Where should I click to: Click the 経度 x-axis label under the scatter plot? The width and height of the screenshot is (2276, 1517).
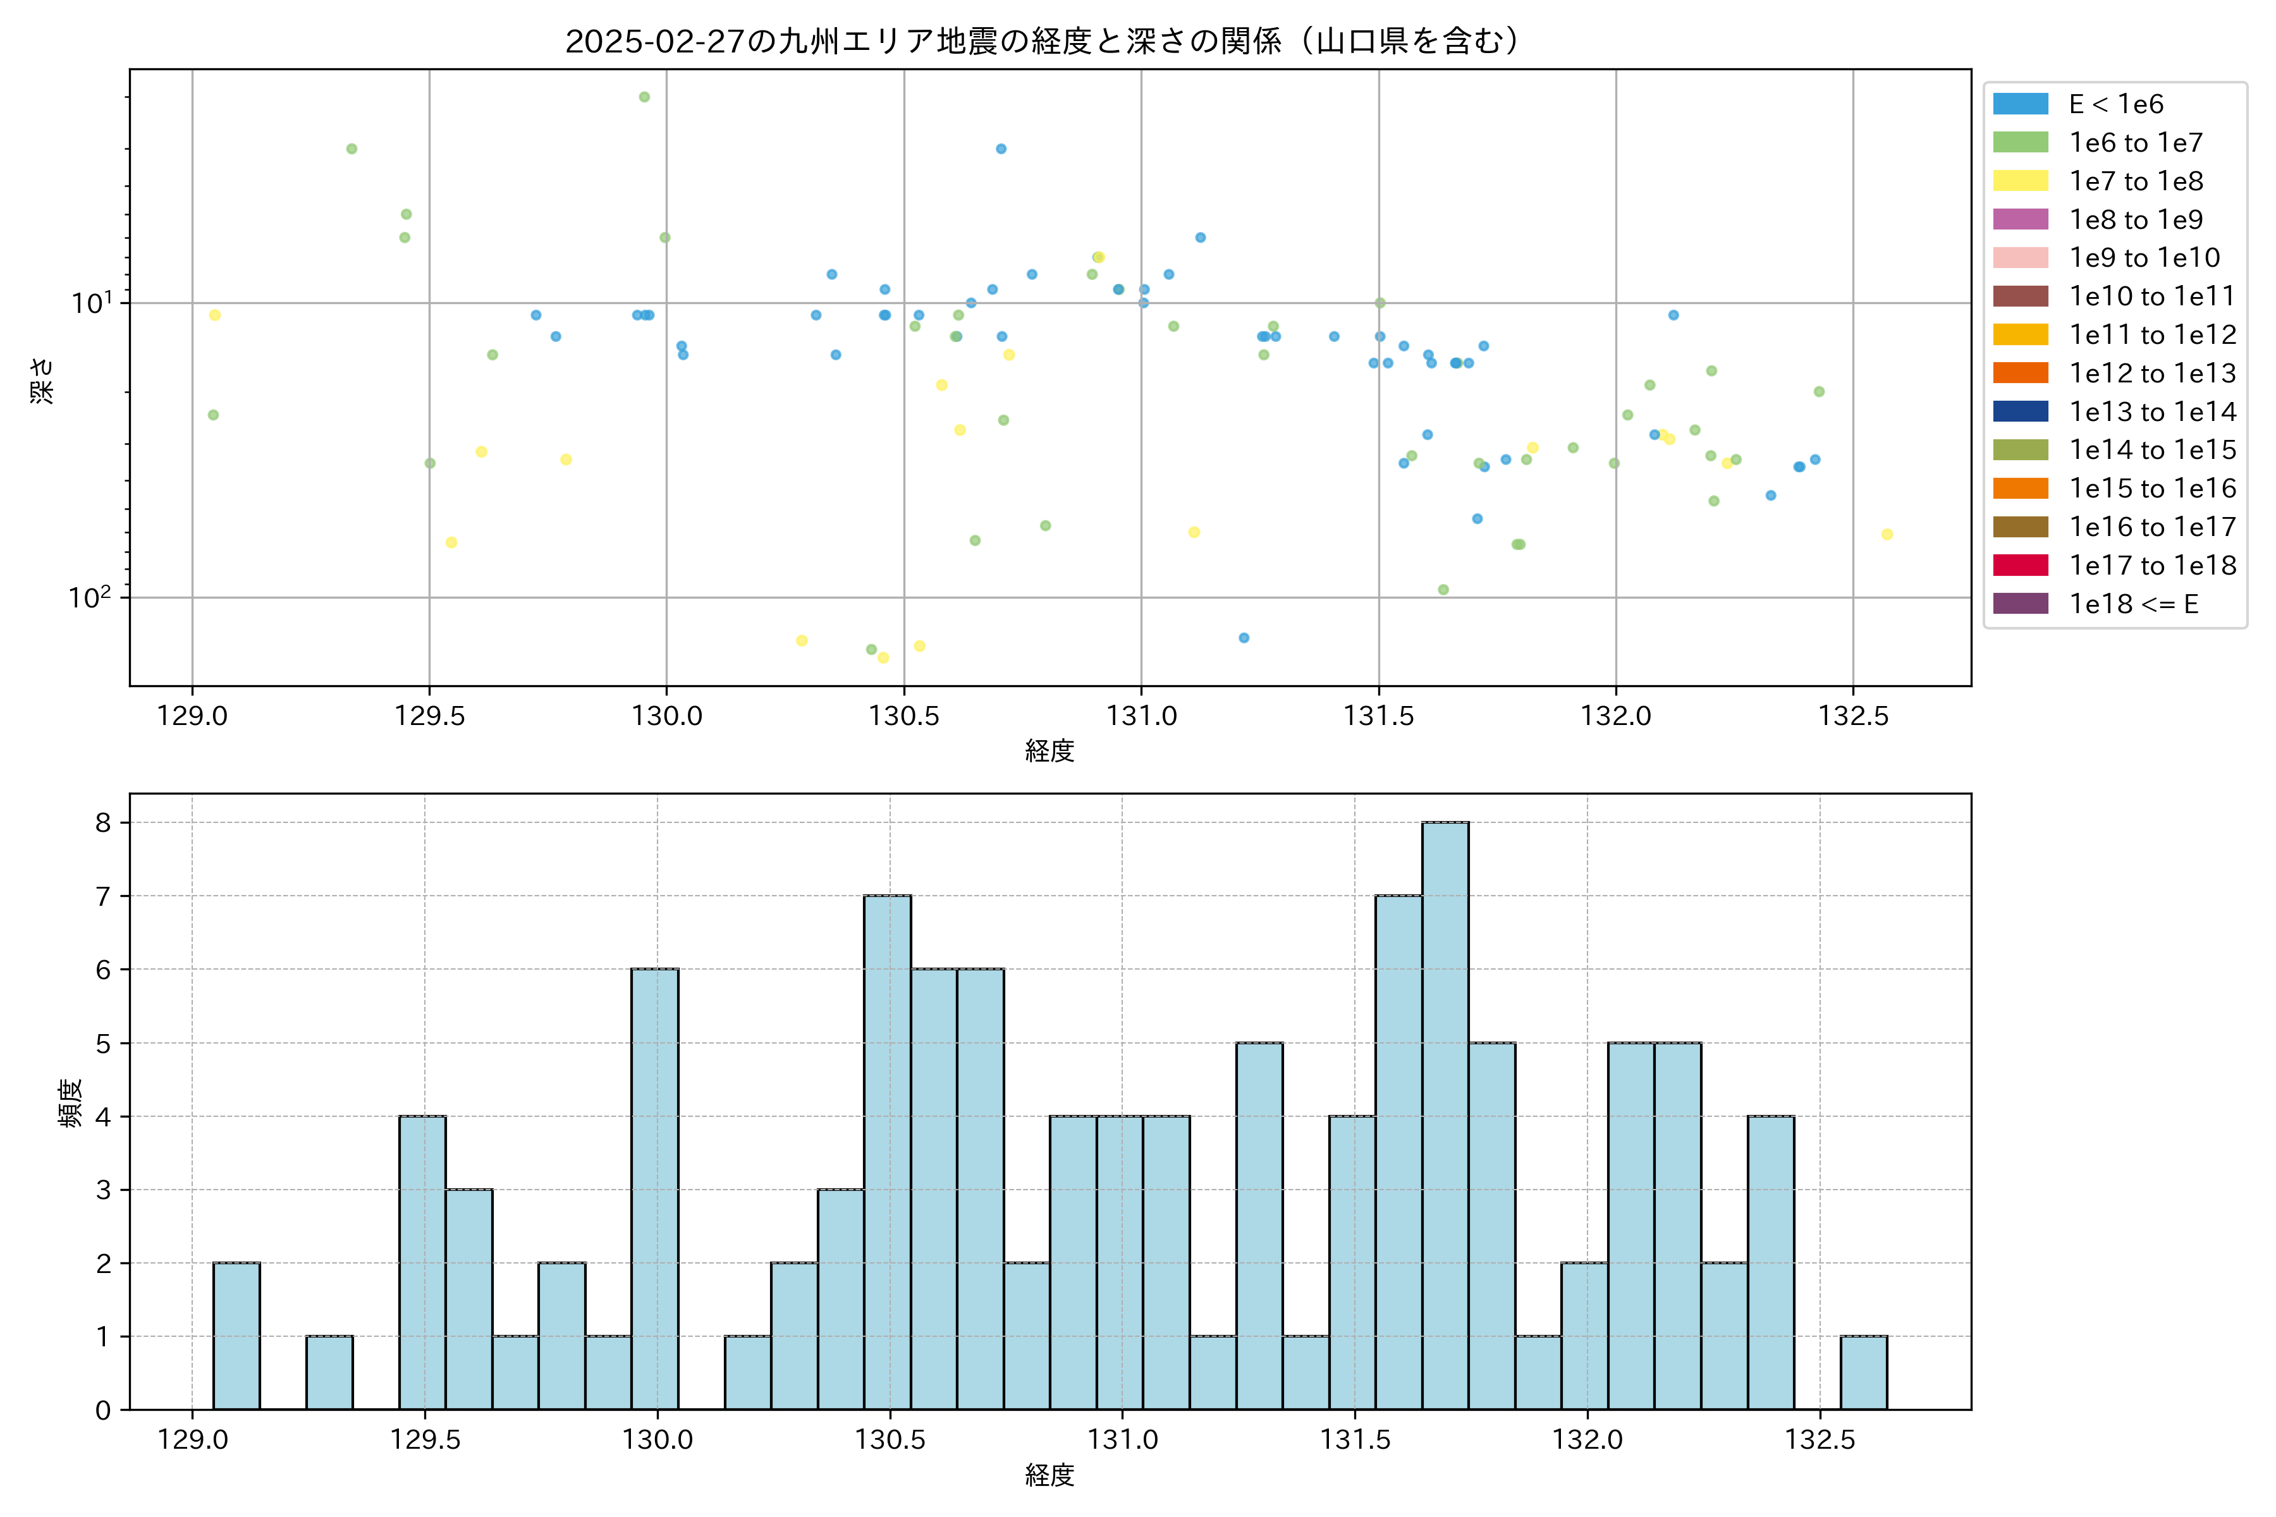tap(1049, 751)
